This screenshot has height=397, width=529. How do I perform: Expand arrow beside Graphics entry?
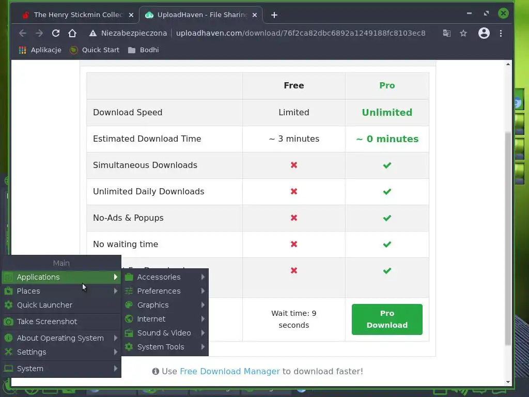203,305
